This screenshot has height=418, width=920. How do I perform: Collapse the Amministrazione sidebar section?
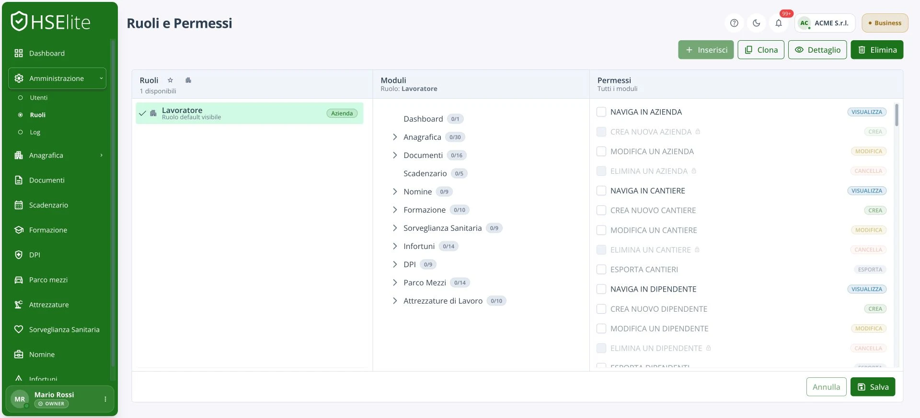point(57,79)
